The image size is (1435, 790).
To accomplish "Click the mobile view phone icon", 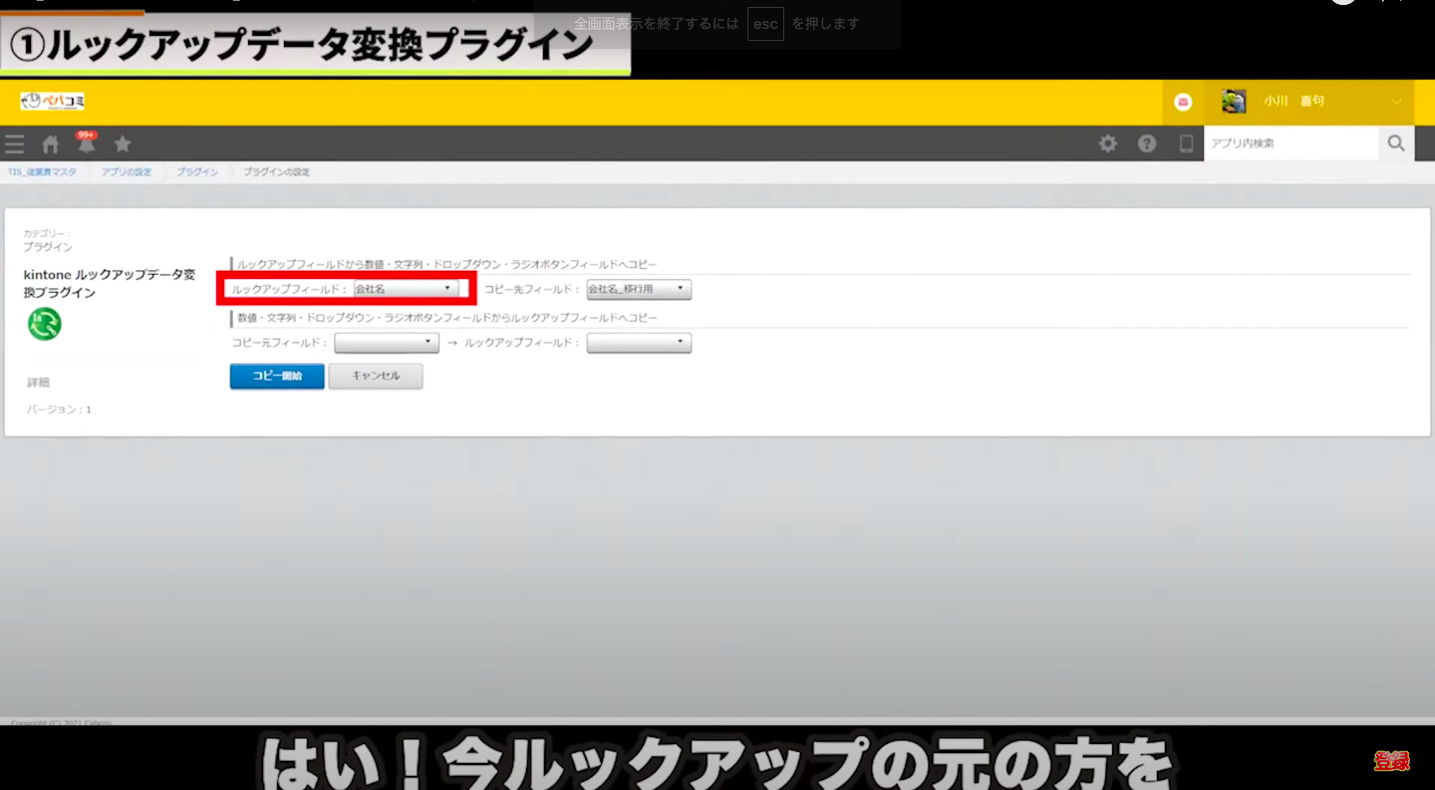I will coord(1186,143).
